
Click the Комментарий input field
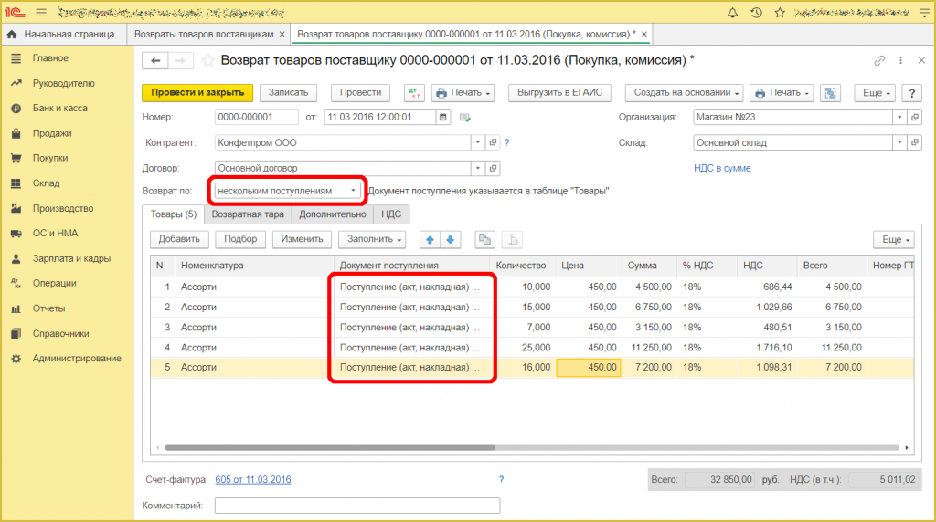coord(357,505)
